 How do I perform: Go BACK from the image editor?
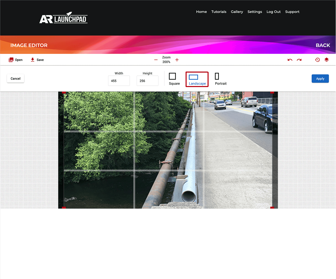pos(323,45)
